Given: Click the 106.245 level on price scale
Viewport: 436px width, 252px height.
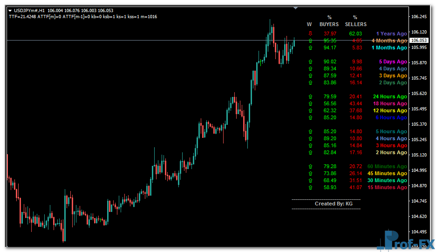Looking at the screenshot, I should (420, 17).
